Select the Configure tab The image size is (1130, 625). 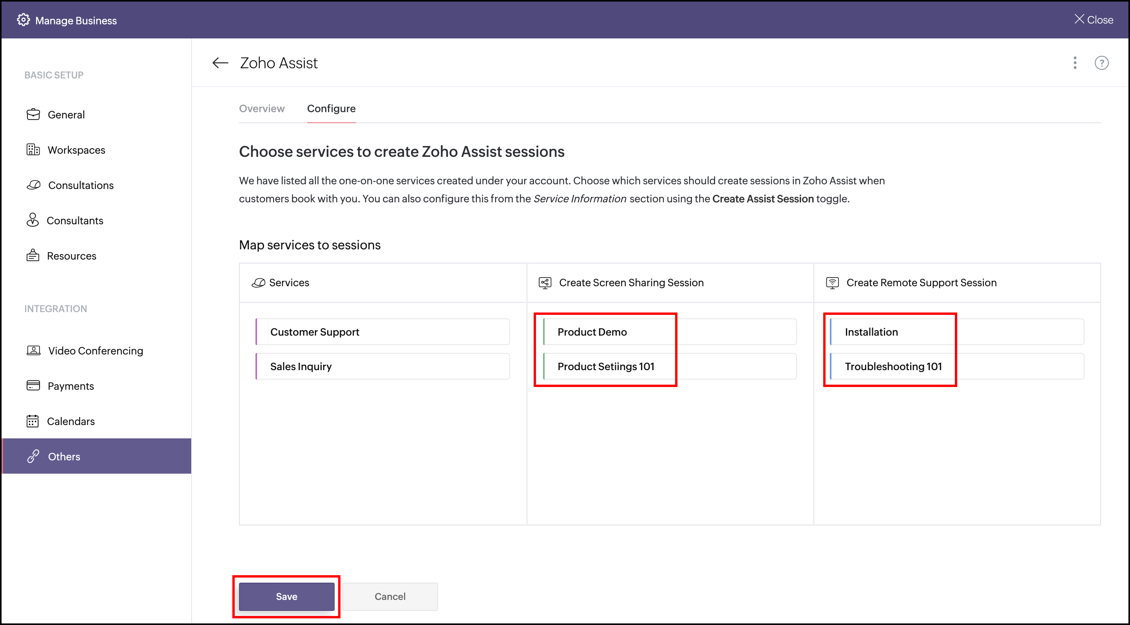pyautogui.click(x=331, y=108)
